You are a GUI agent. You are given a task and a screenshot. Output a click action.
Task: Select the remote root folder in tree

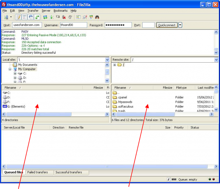[123, 65]
